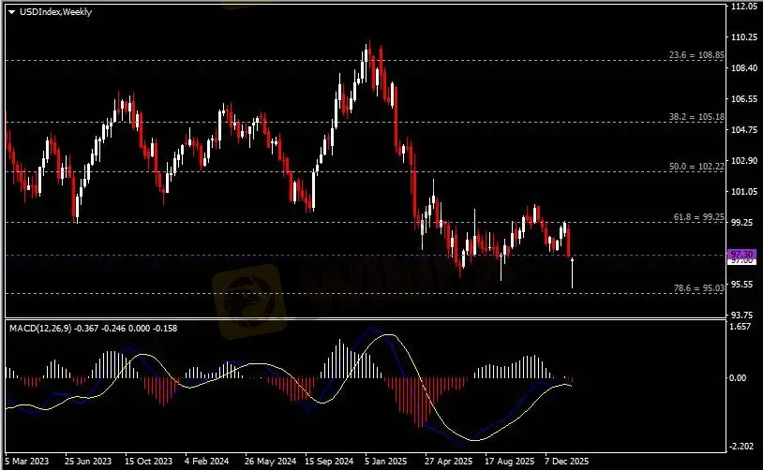Click the dropdown triangle beside USDIndex,Weekly

[11, 11]
